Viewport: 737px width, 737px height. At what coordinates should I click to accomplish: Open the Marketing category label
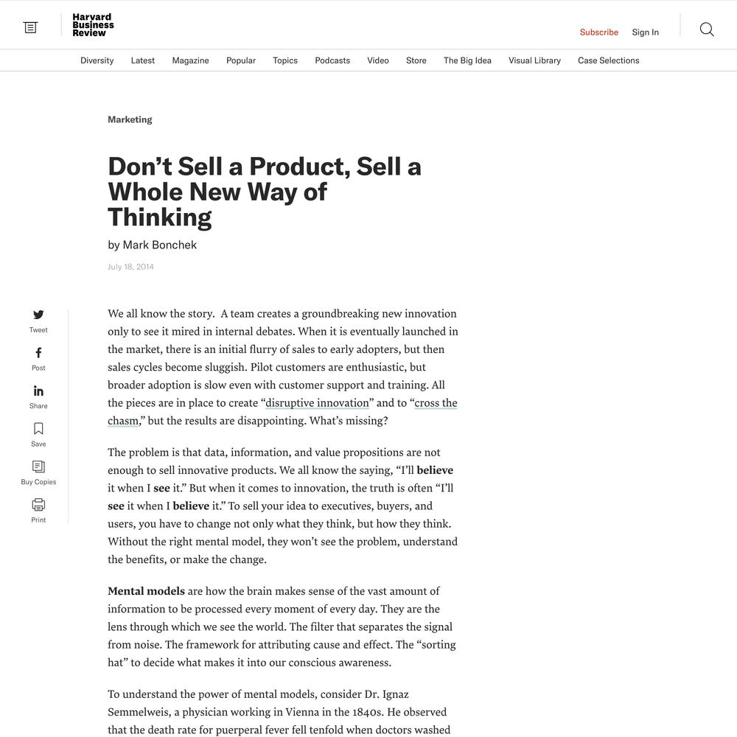click(130, 119)
